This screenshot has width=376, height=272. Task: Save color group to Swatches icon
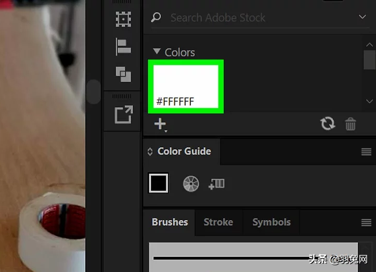[216, 184]
